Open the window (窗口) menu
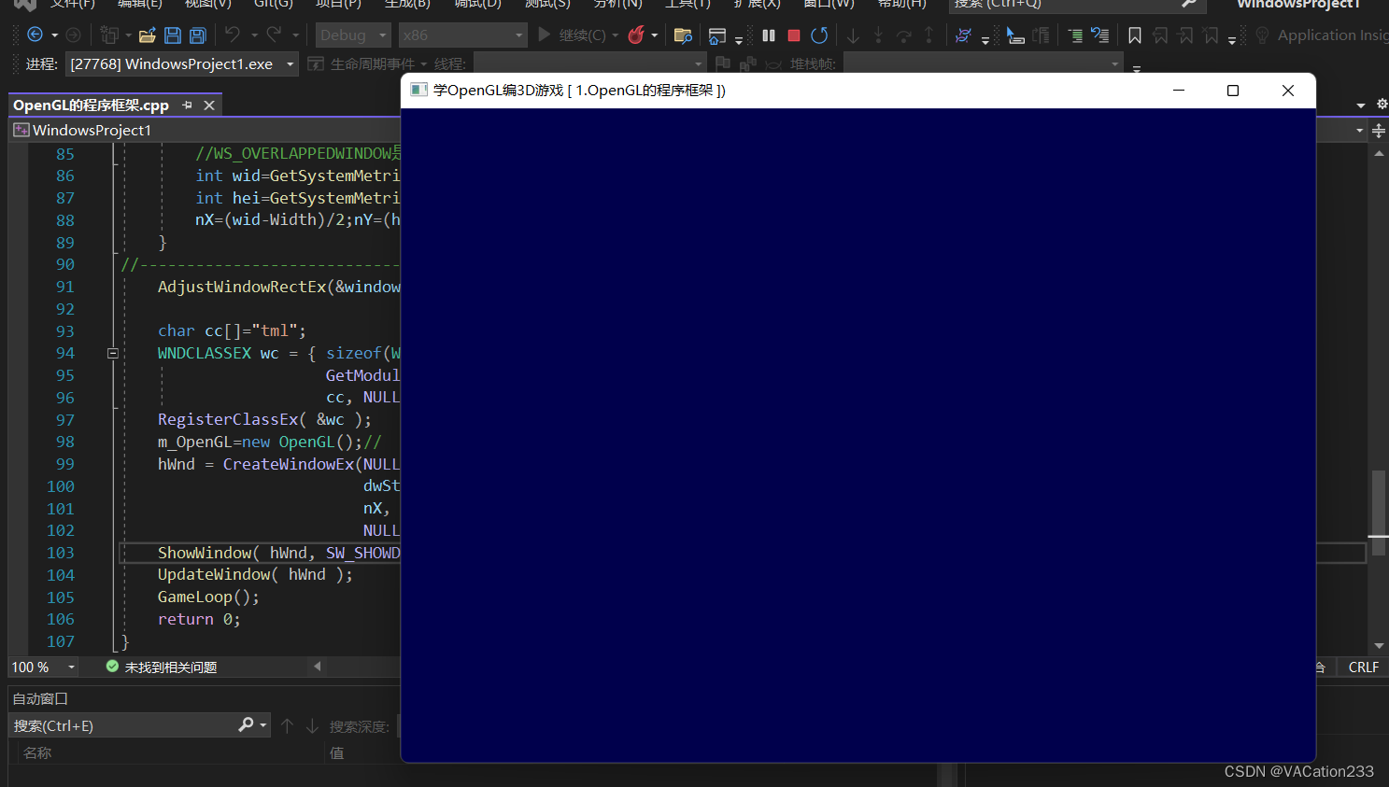The image size is (1389, 787). pos(829,4)
